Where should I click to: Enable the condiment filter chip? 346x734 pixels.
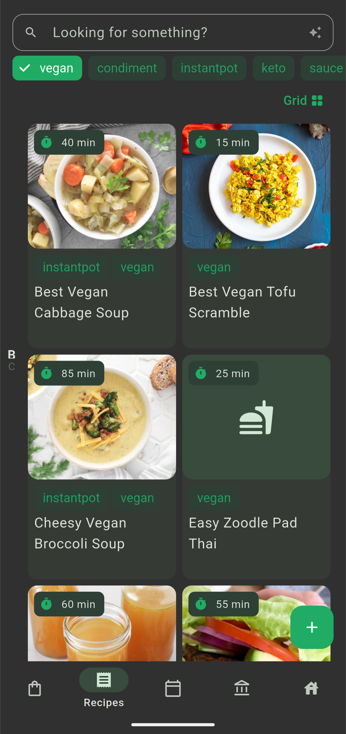127,68
